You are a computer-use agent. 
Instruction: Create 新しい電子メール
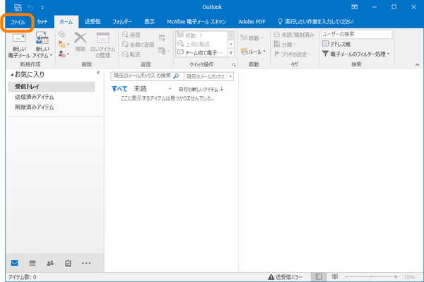(19, 45)
